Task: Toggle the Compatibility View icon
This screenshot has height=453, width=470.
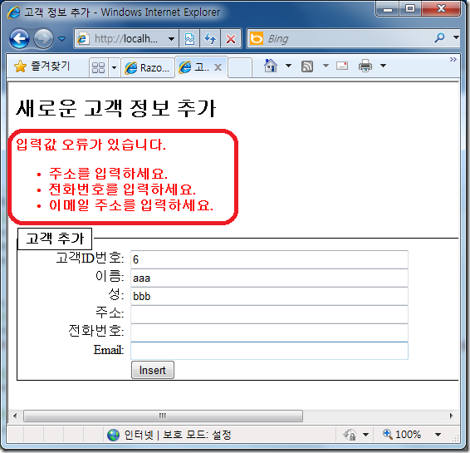Action: (189, 39)
